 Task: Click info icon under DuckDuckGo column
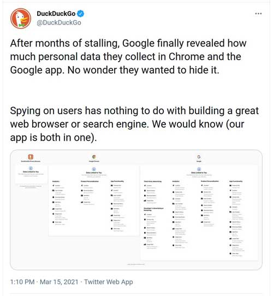pyautogui.click(x=31, y=168)
